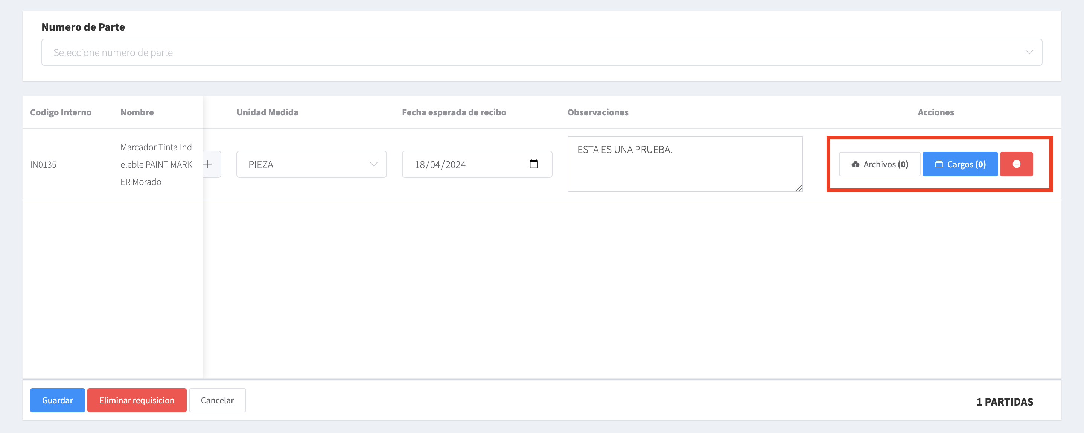The height and width of the screenshot is (433, 1084).
Task: Click the Marcador Tinta Indeleble item name
Action: tap(156, 164)
